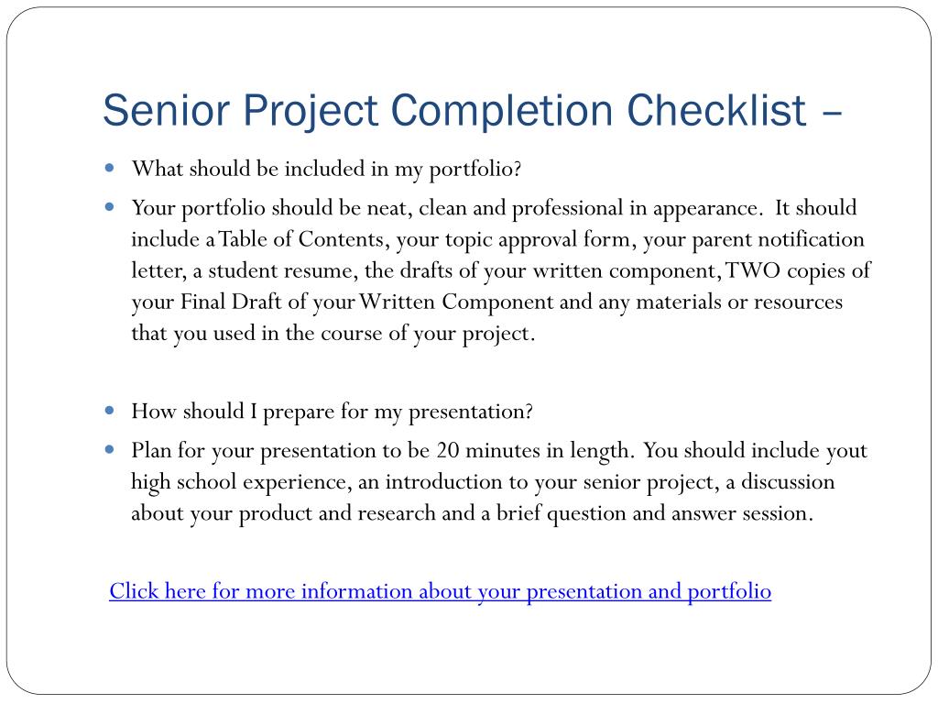This screenshot has width=938, height=704.
Task: Click the line starting 'about your product and research'
Action: click(473, 513)
